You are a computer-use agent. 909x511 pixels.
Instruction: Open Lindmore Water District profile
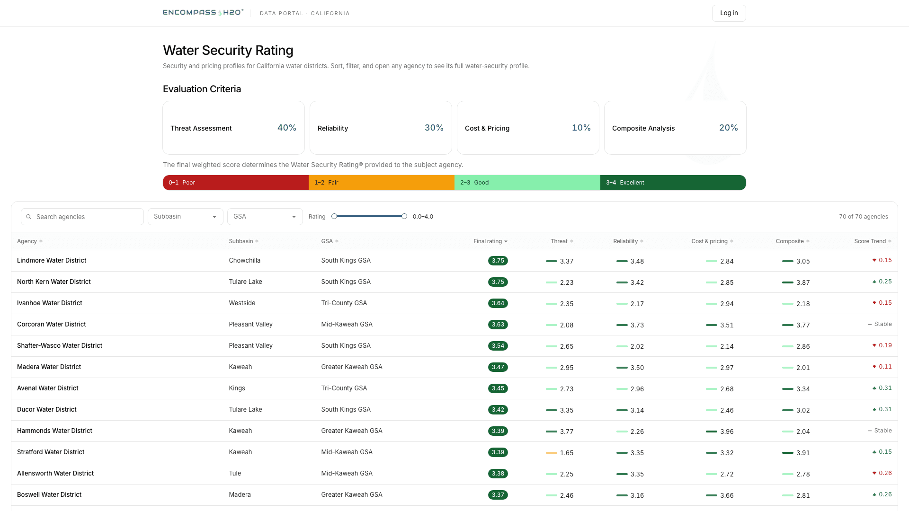point(52,261)
